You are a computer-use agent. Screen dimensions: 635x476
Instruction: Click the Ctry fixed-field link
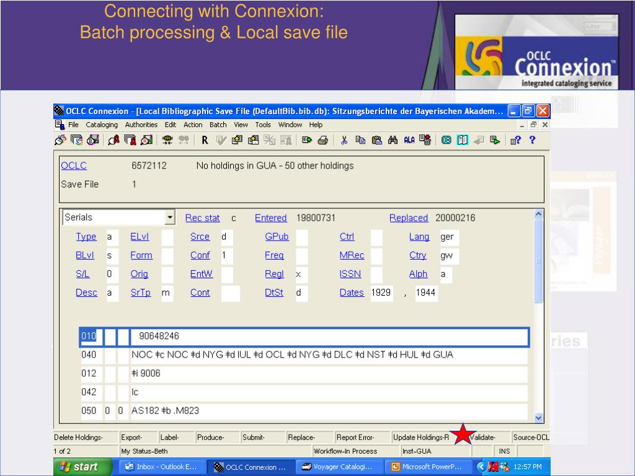(x=418, y=255)
